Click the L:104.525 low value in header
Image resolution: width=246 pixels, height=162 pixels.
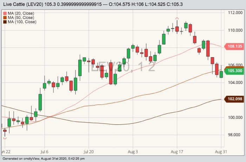tap(155, 4)
